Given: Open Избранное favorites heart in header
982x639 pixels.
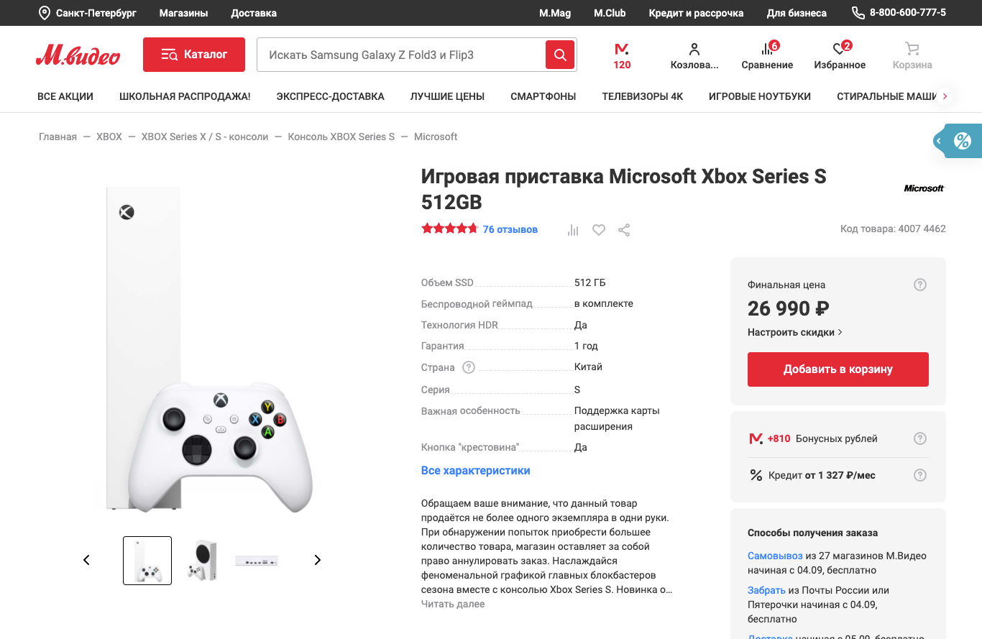Looking at the screenshot, I should [x=840, y=55].
